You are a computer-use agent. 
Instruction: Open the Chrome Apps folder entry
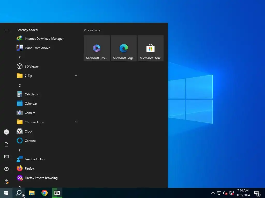tap(47, 122)
